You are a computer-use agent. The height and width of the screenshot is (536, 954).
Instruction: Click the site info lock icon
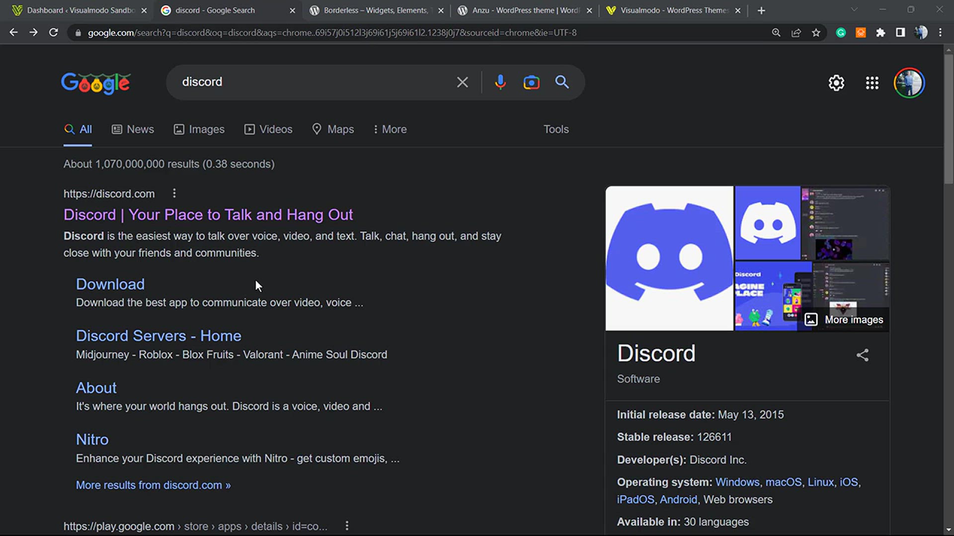(x=78, y=33)
